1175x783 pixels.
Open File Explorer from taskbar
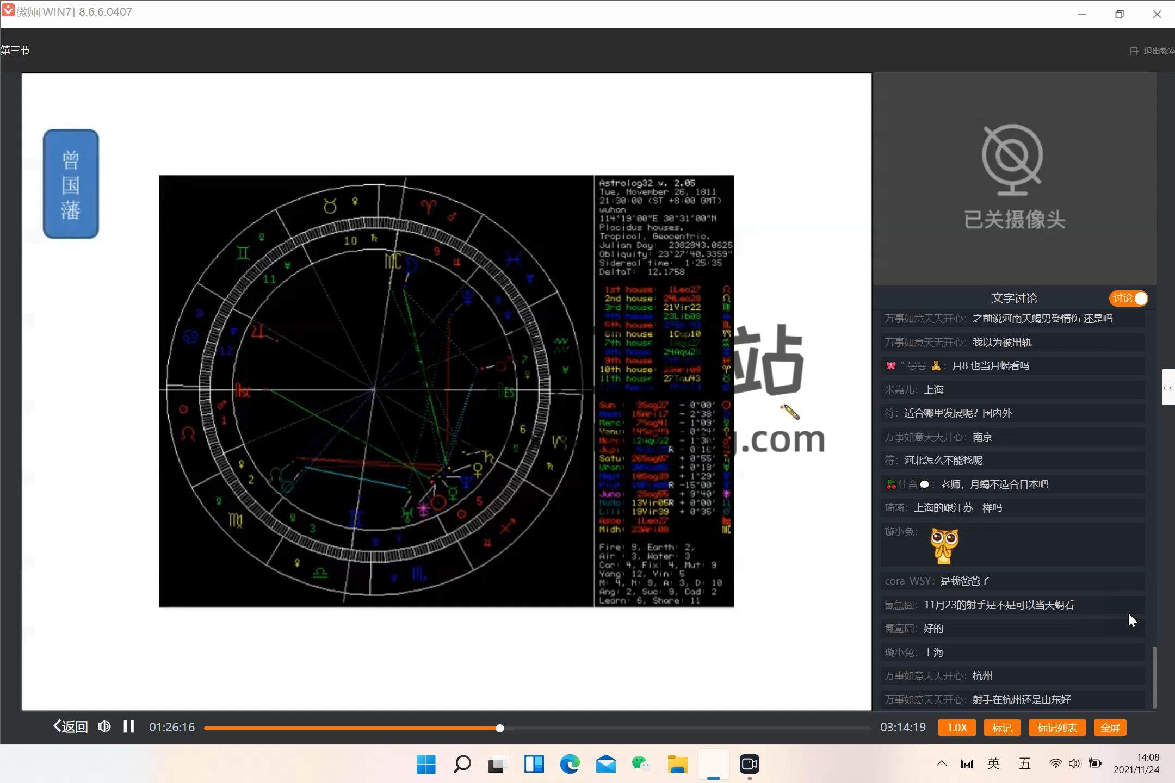(x=677, y=764)
